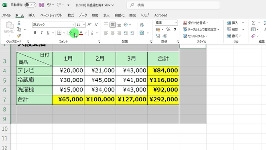Toggle Italic formatting

point(42,33)
